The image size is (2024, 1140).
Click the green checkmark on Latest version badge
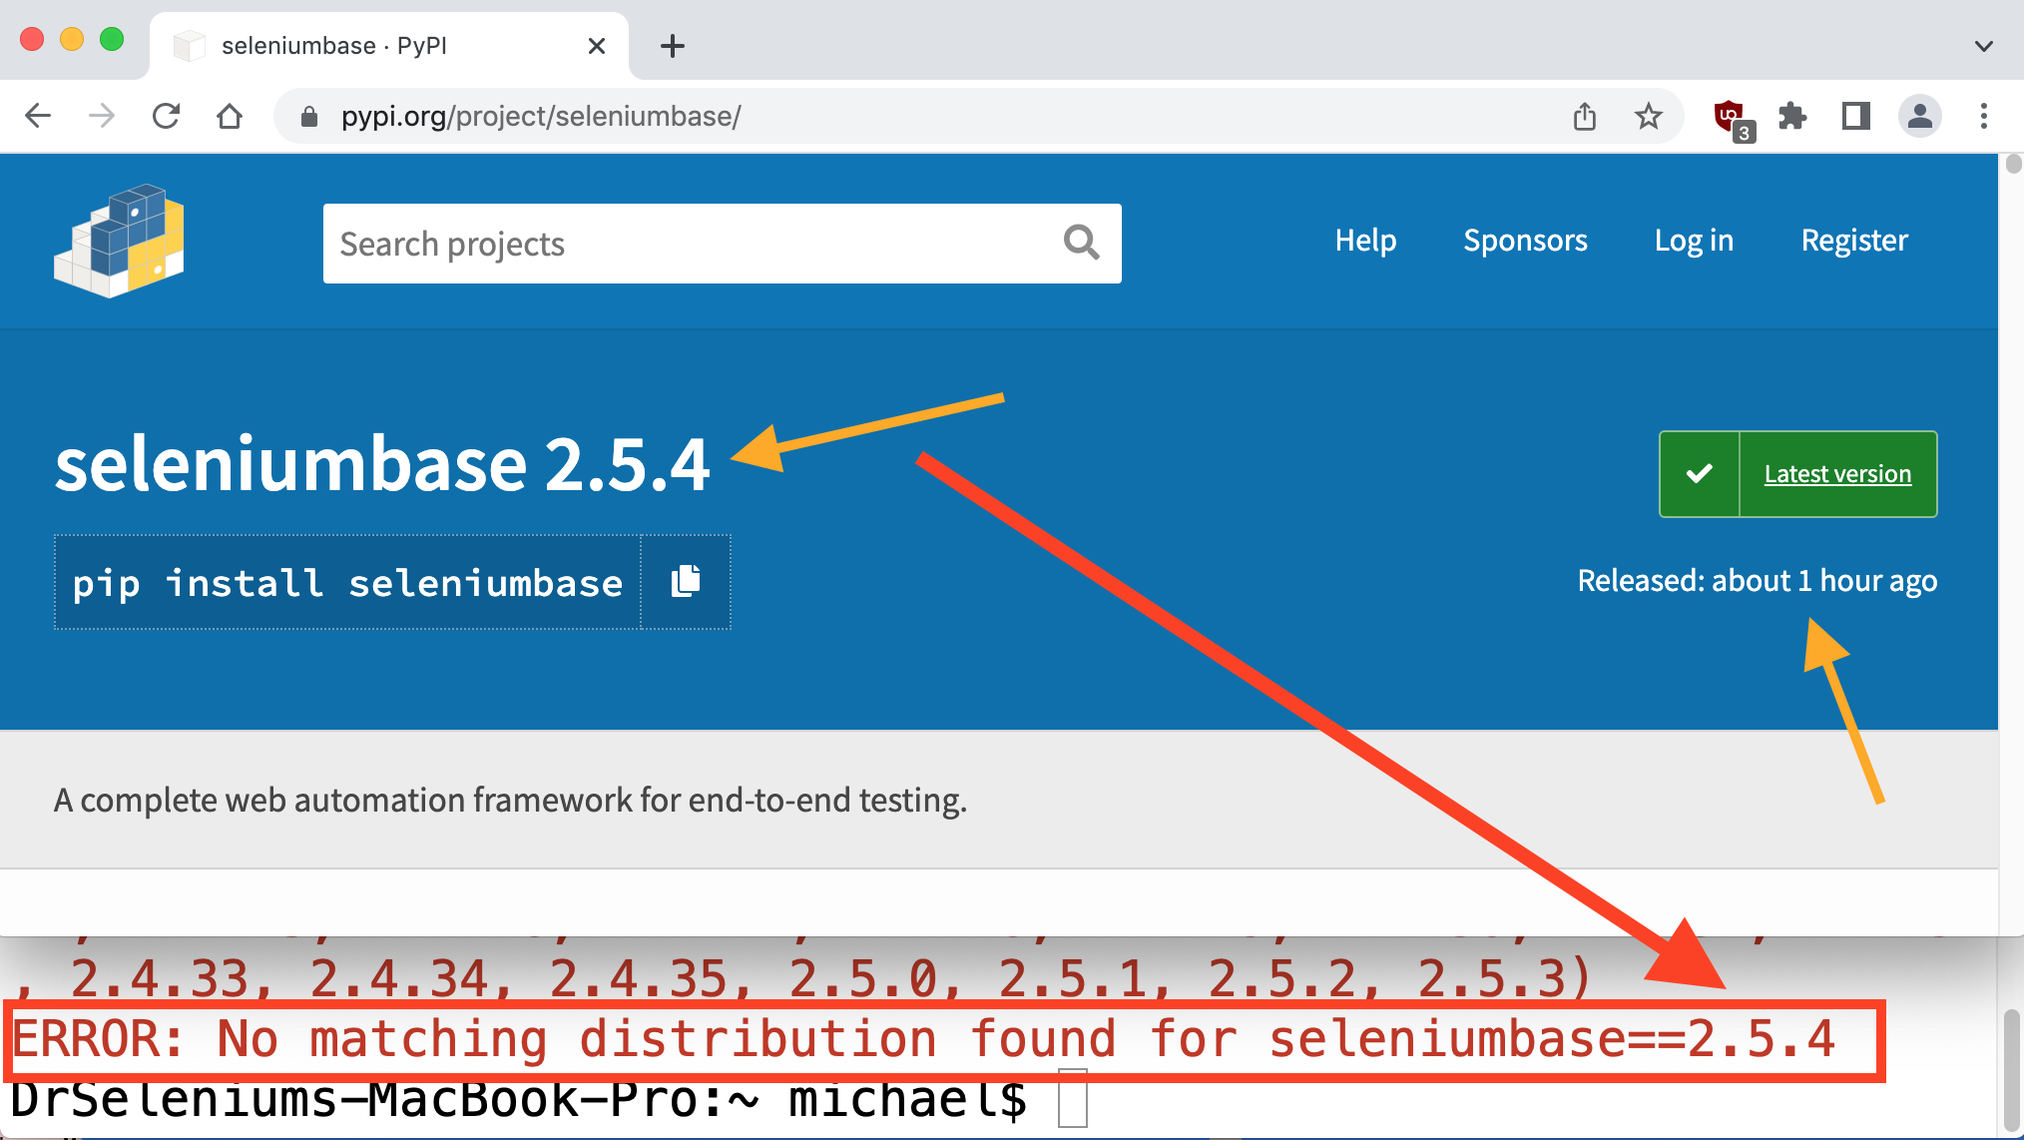coord(1700,474)
